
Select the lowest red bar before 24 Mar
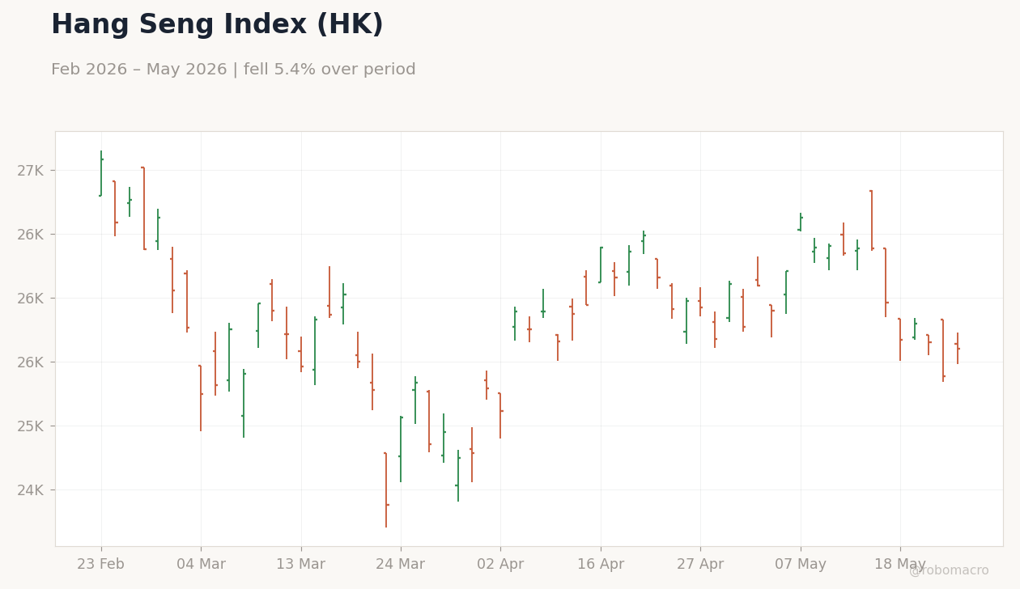(386, 489)
